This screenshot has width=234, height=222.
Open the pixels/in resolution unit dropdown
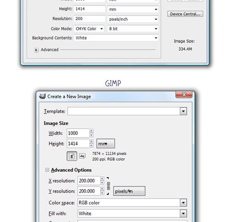click(x=129, y=191)
